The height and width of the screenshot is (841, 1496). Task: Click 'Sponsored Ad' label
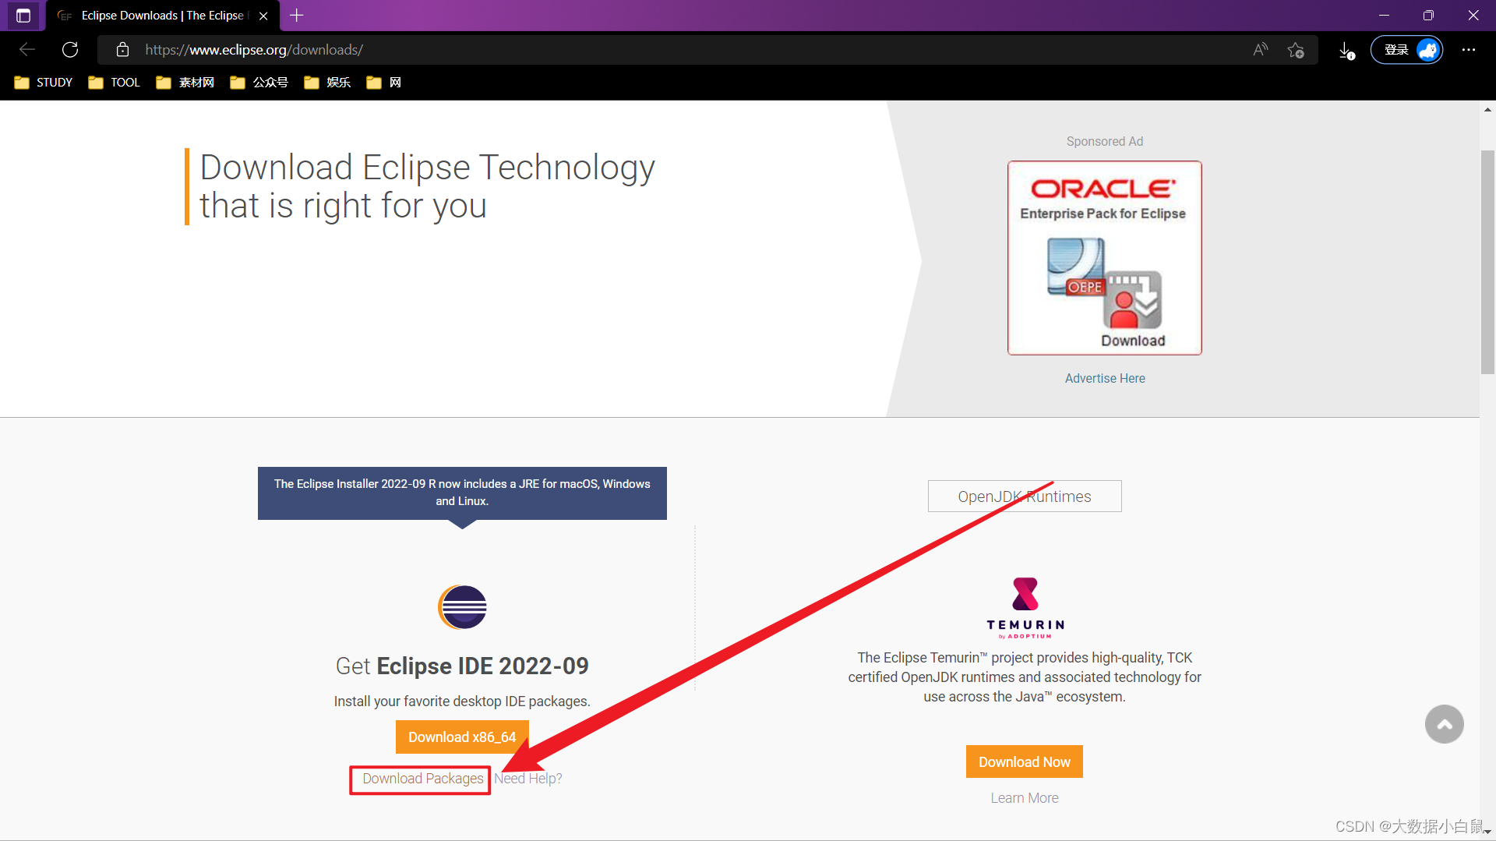pyautogui.click(x=1105, y=141)
